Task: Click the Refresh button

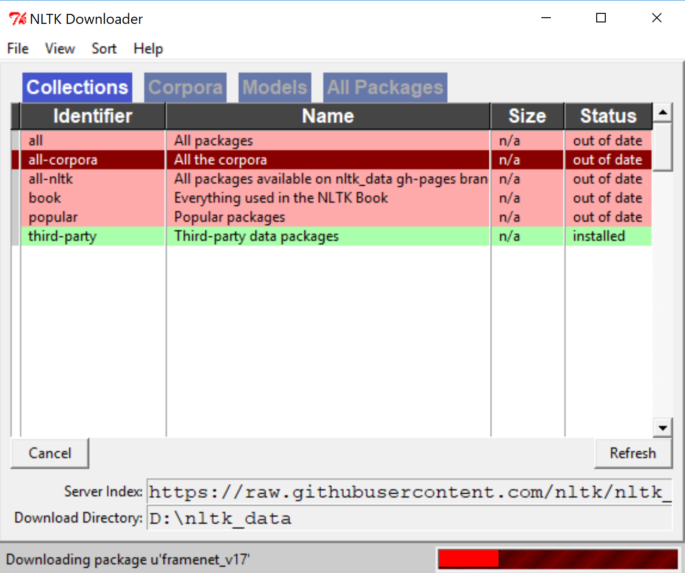Action: click(x=633, y=453)
